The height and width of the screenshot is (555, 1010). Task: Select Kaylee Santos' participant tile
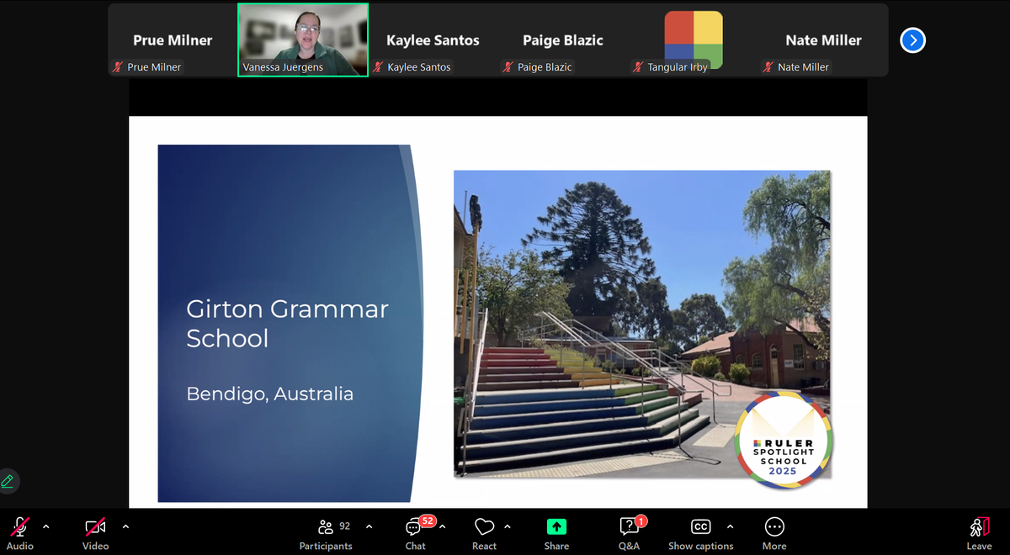pyautogui.click(x=433, y=40)
